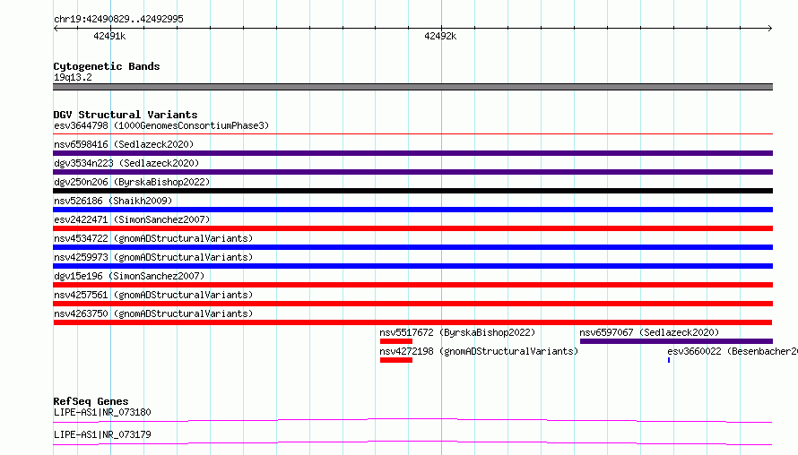Image resolution: width=798 pixels, height=455 pixels.
Task: Click the blue nsv526186 variant bar
Action: 412,210
